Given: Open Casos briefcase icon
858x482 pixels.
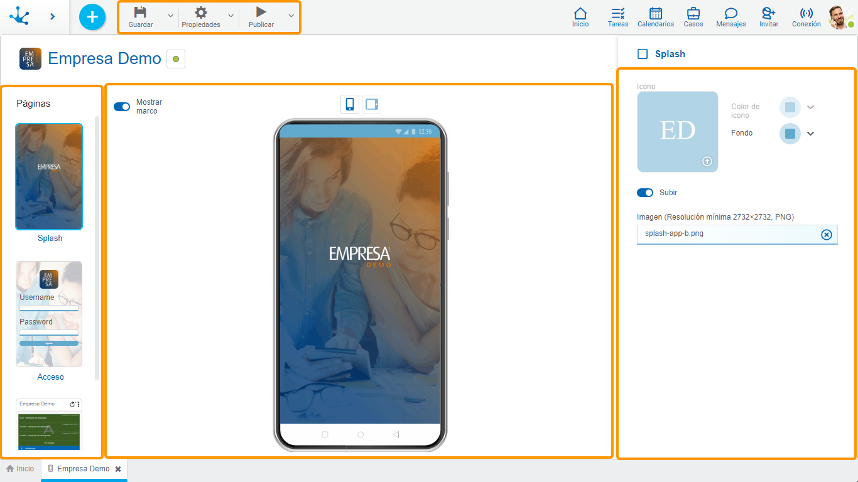Looking at the screenshot, I should click(x=693, y=13).
